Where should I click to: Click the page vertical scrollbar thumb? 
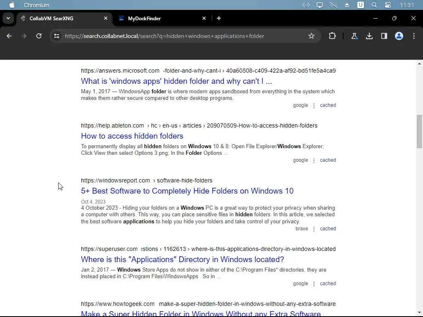419,131
